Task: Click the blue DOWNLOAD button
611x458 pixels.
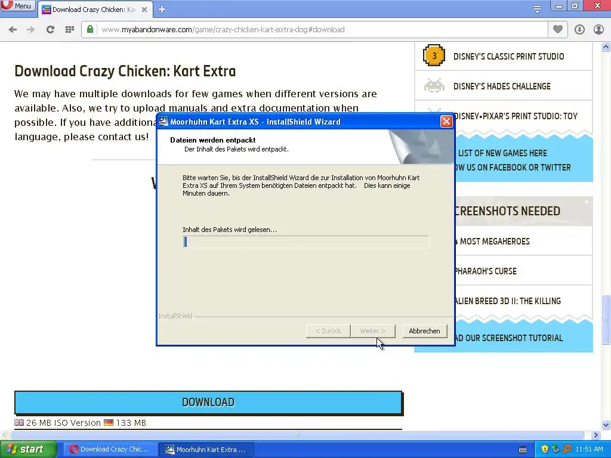Action: coord(208,403)
